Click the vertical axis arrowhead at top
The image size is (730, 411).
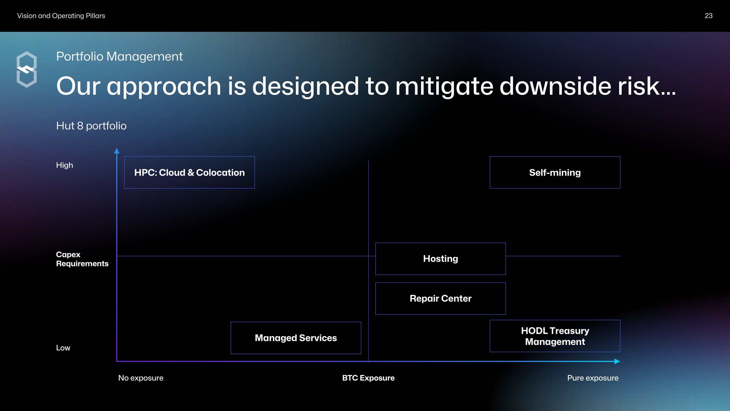pyautogui.click(x=116, y=151)
